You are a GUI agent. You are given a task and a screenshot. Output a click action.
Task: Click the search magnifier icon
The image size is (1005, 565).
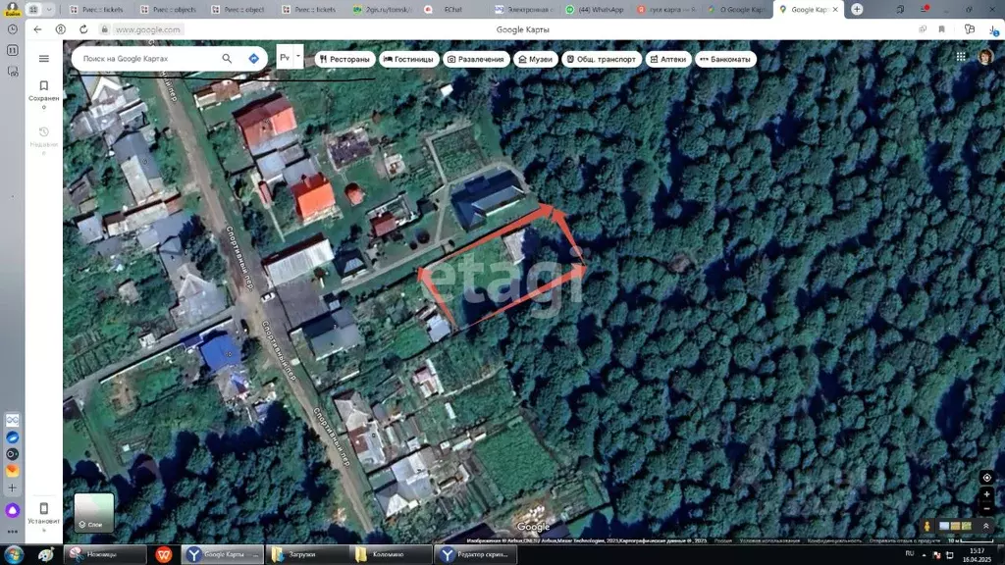coord(227,59)
